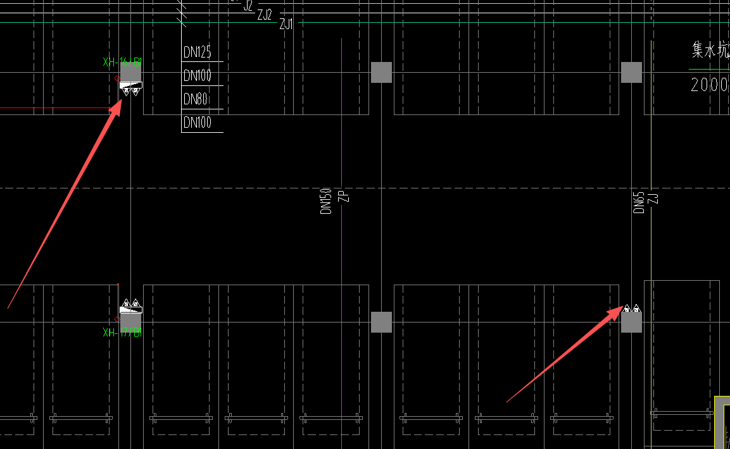Select the DN125 pipe size label
730x449 pixels.
pyautogui.click(x=197, y=52)
